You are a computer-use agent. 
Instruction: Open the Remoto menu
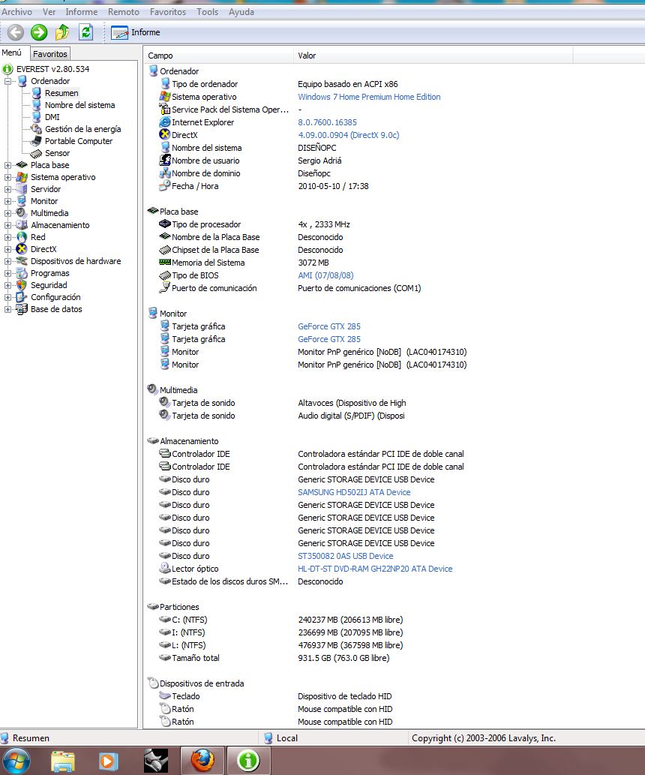(x=124, y=12)
